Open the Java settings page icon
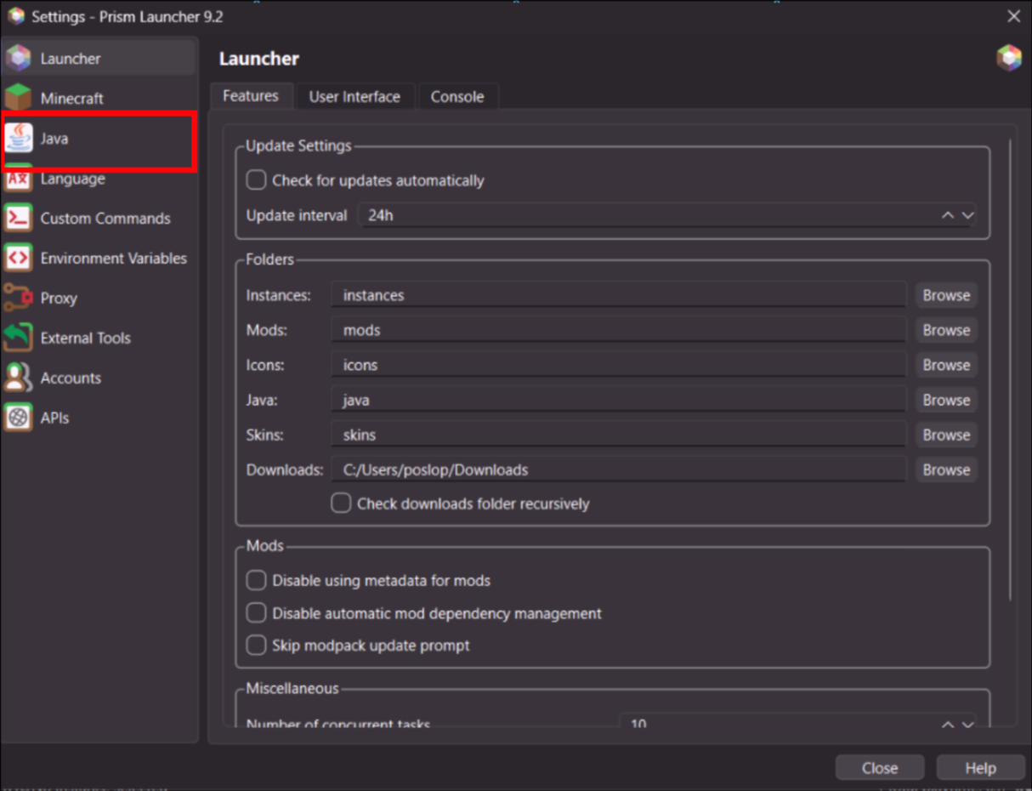Image resolution: width=1032 pixels, height=791 pixels. click(19, 138)
